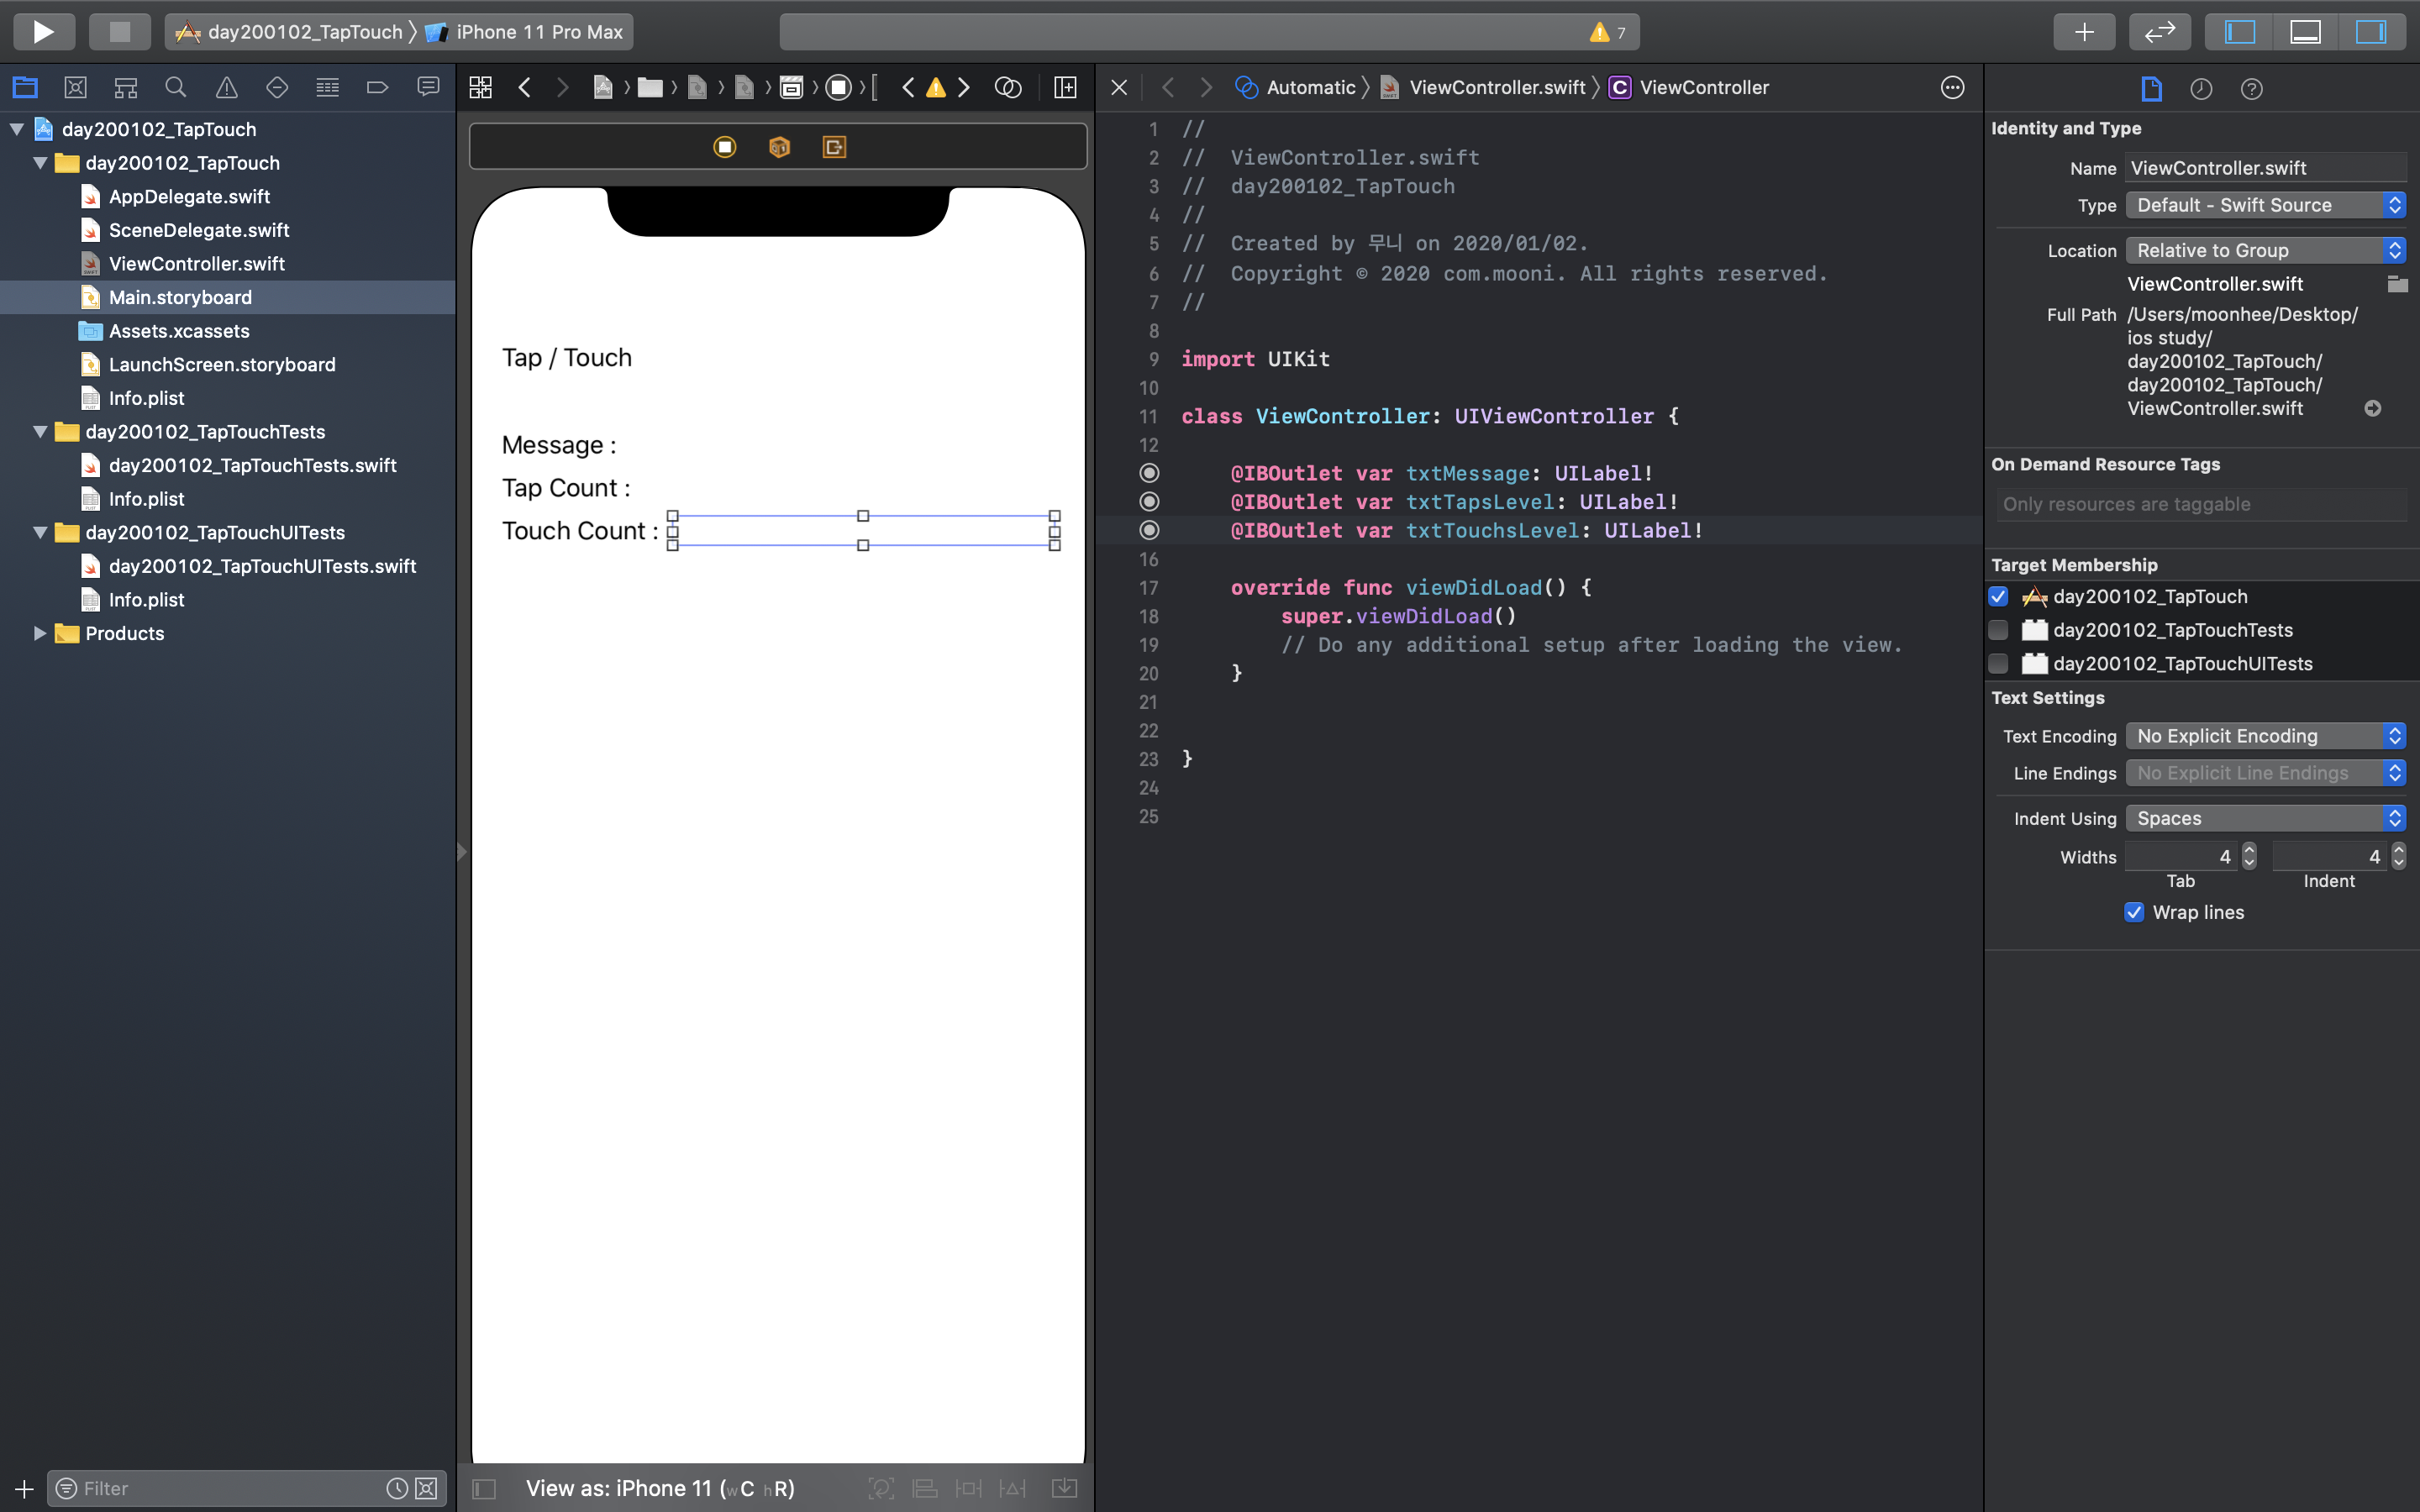The height and width of the screenshot is (1512, 2420).
Task: Open the Find navigator magnifier icon
Action: pos(175,87)
